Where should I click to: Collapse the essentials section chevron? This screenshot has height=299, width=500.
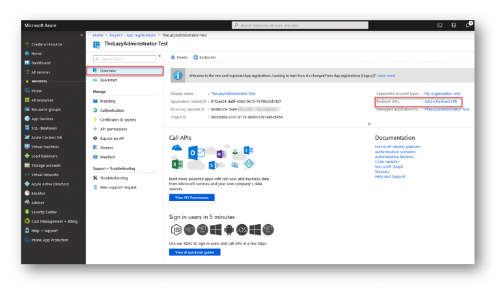point(369,124)
